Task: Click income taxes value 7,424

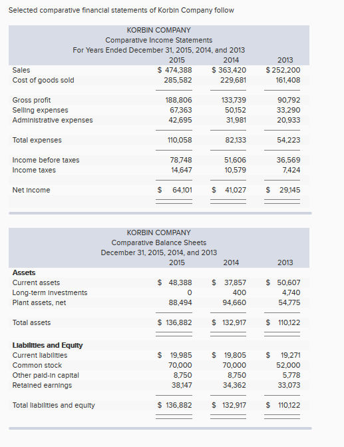Action: click(x=291, y=170)
